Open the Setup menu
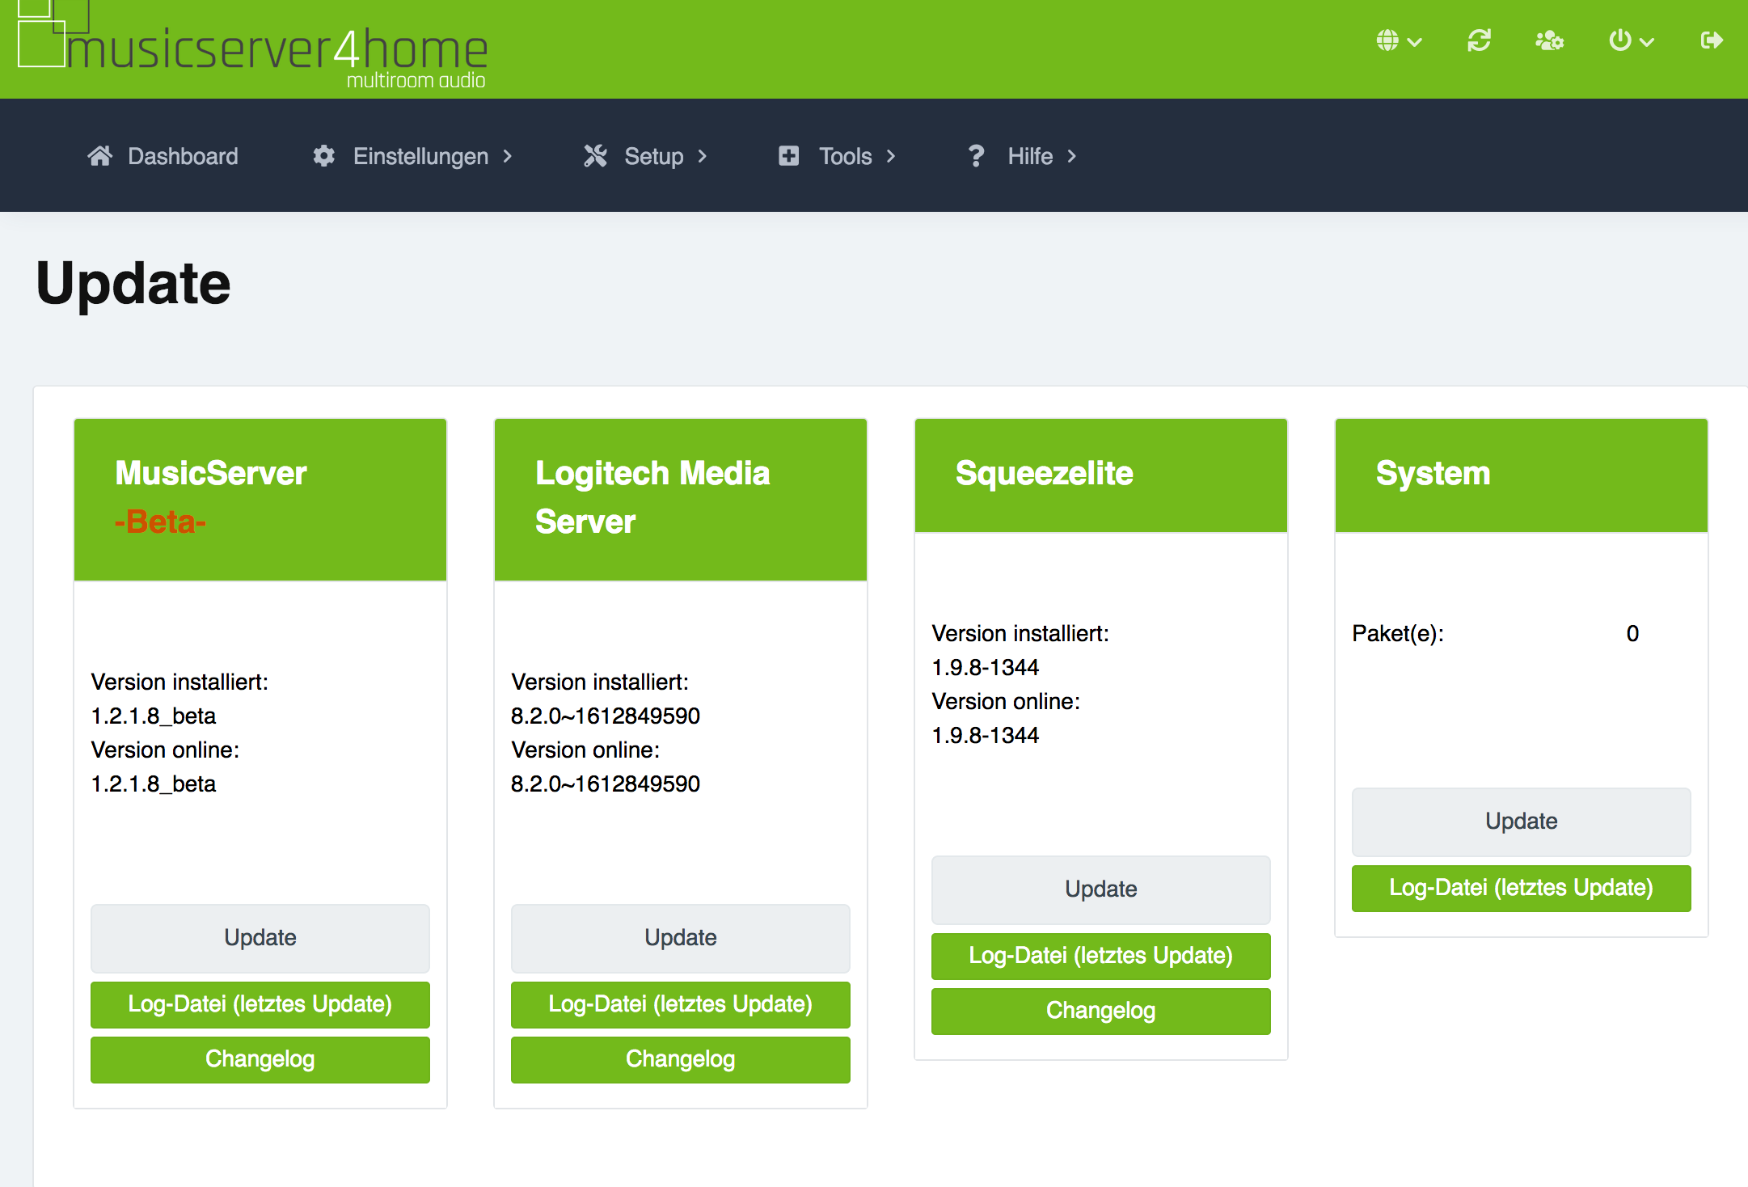Image resolution: width=1748 pixels, height=1187 pixels. point(654,156)
